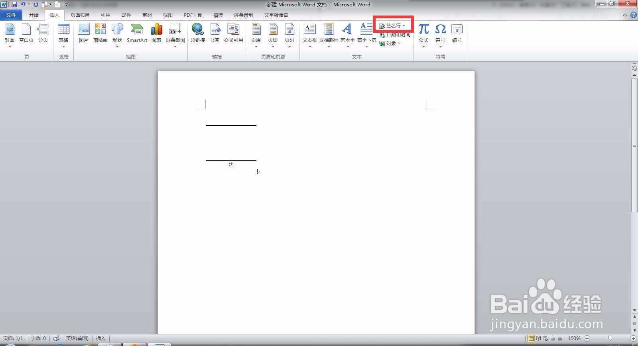Switch to View (视图) tab
The width and height of the screenshot is (638, 346).
(x=168, y=15)
